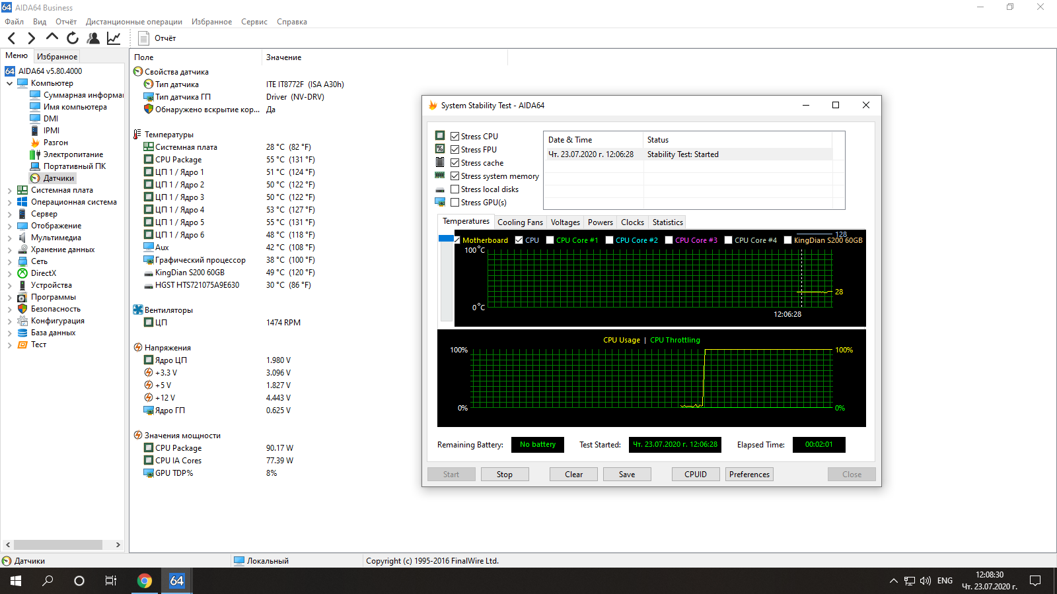Switch to the Voltages tab

point(565,222)
